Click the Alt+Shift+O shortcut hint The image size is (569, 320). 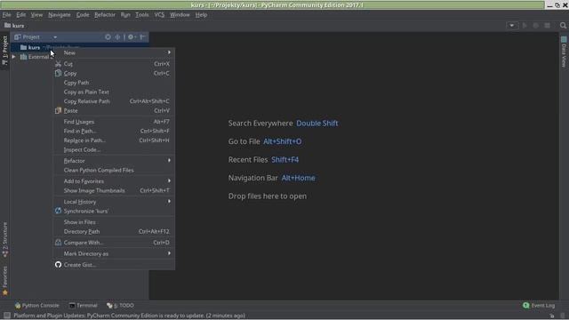[x=283, y=141]
